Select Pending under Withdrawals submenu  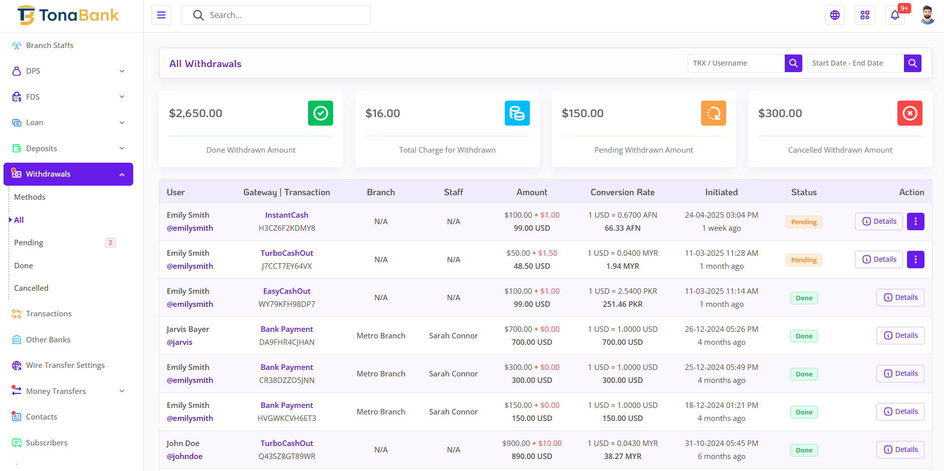click(x=29, y=243)
